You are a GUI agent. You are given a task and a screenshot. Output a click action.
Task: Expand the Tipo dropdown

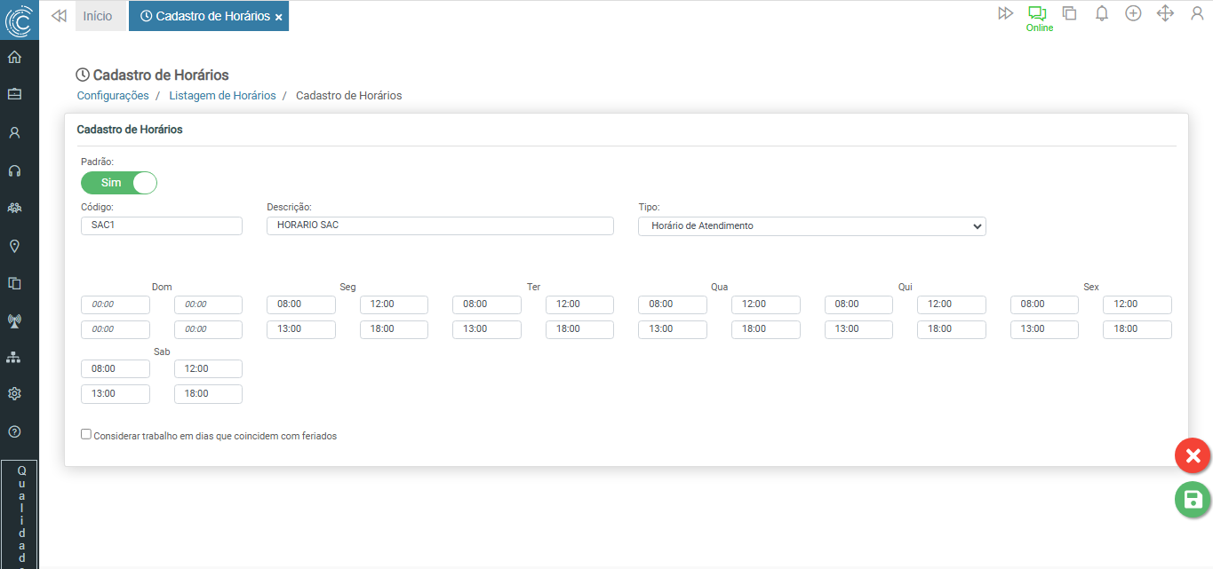[811, 226]
